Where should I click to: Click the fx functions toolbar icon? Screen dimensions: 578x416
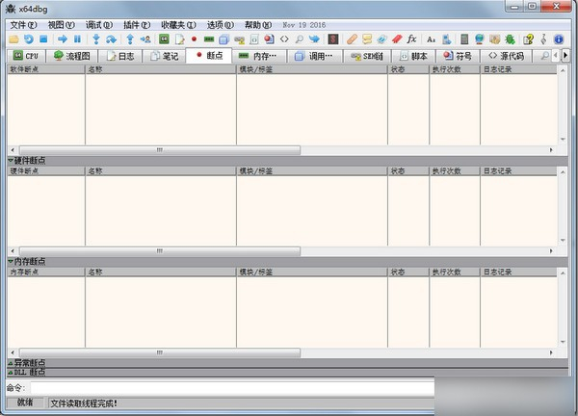pyautogui.click(x=411, y=39)
